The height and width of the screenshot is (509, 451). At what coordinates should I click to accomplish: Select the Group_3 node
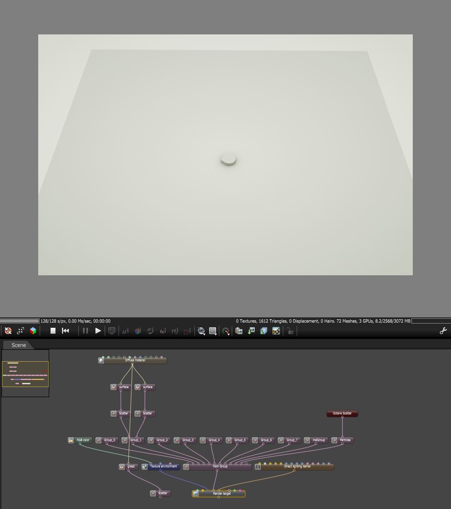tap(184, 440)
